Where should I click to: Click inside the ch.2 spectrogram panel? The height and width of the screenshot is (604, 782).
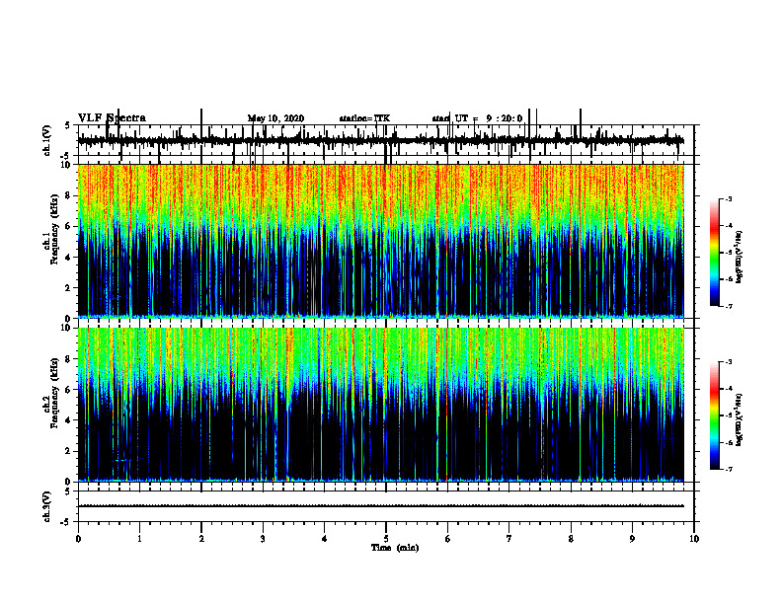click(381, 405)
